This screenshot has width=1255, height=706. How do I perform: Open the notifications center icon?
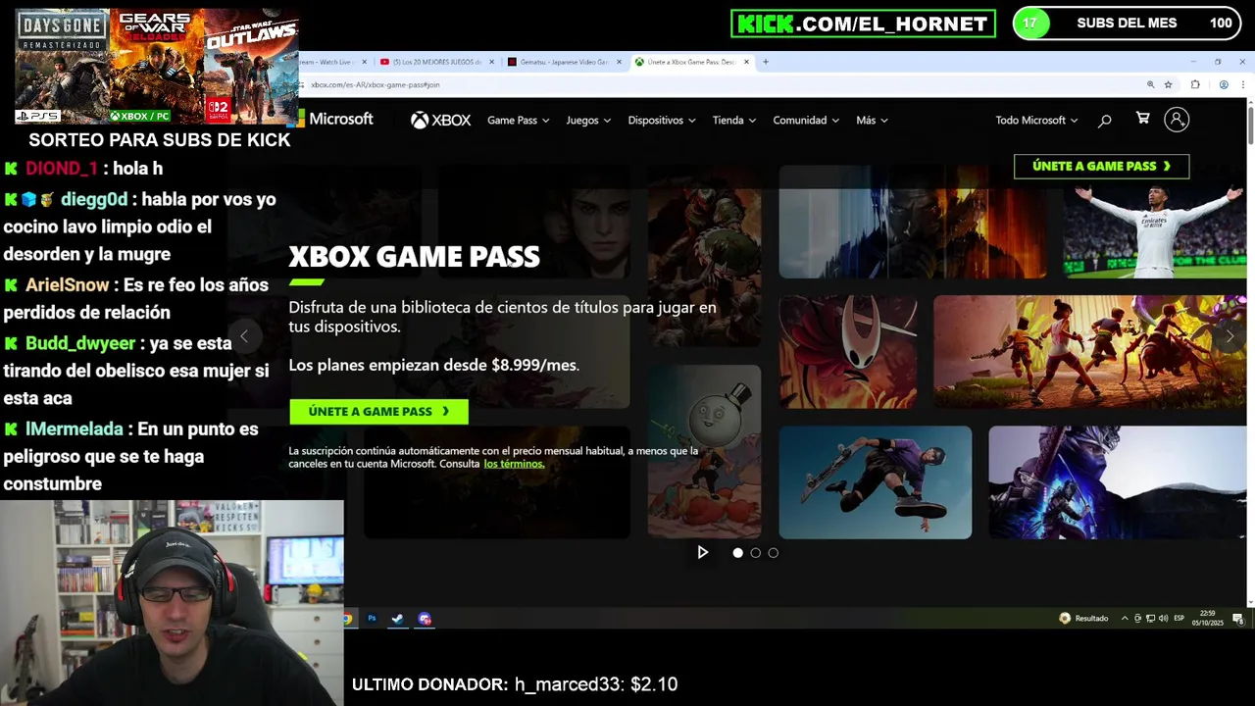(1238, 619)
